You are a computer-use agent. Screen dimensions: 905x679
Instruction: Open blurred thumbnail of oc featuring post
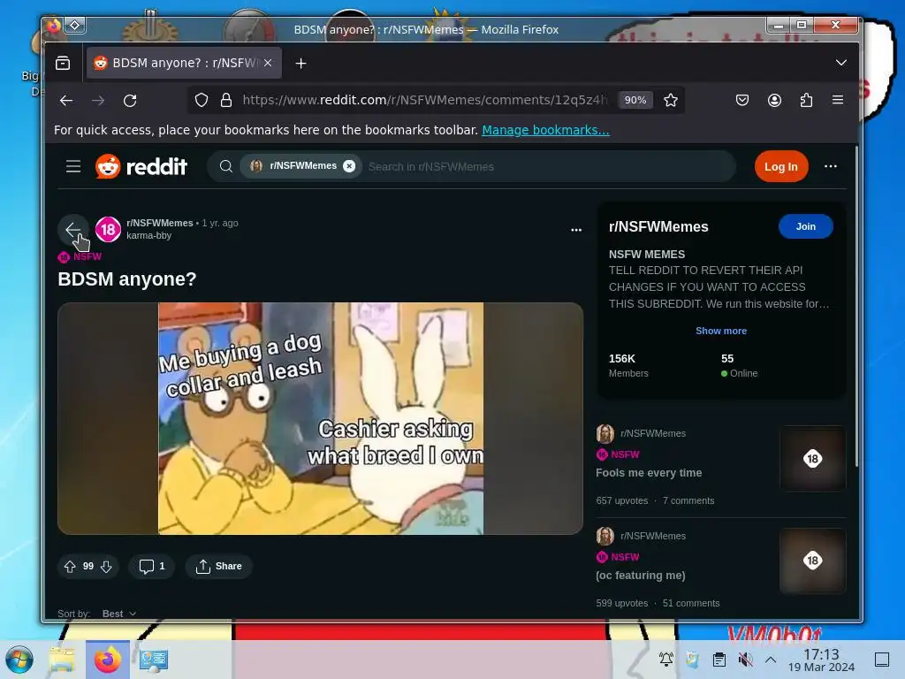[813, 561]
